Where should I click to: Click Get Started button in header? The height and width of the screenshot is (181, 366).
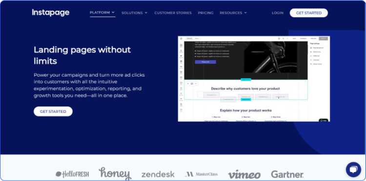309,13
